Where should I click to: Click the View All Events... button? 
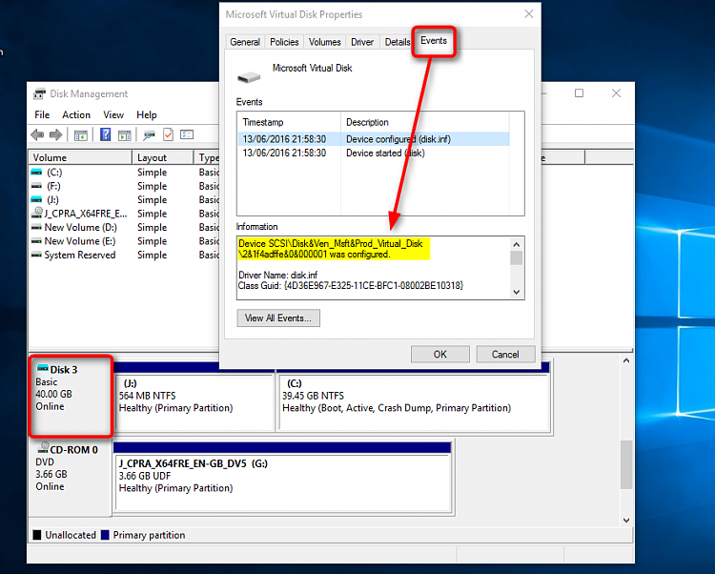278,318
